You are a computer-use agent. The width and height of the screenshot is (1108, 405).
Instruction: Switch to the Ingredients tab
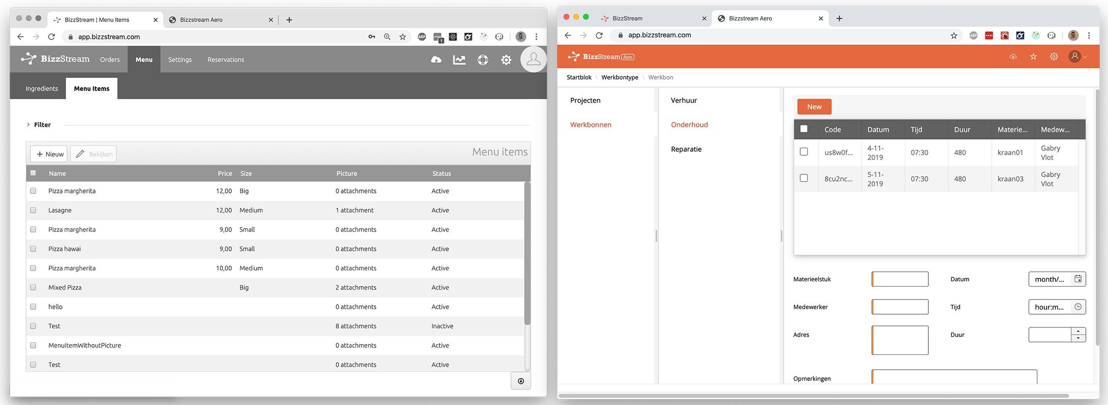[x=42, y=88]
